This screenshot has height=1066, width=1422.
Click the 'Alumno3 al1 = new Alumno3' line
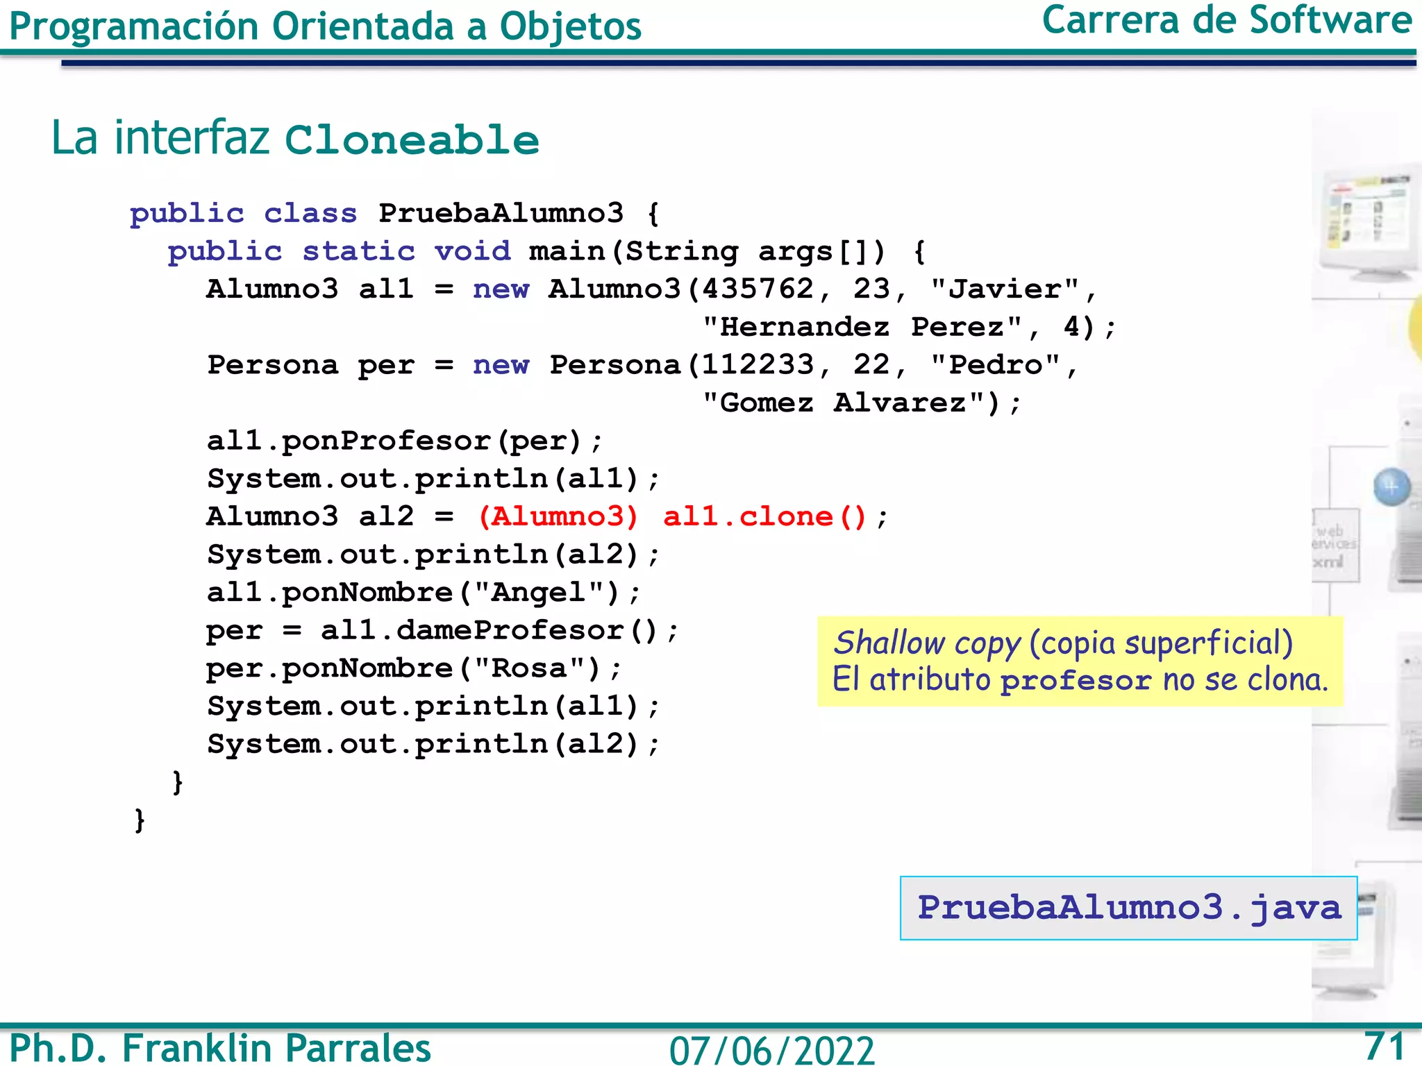652,289
